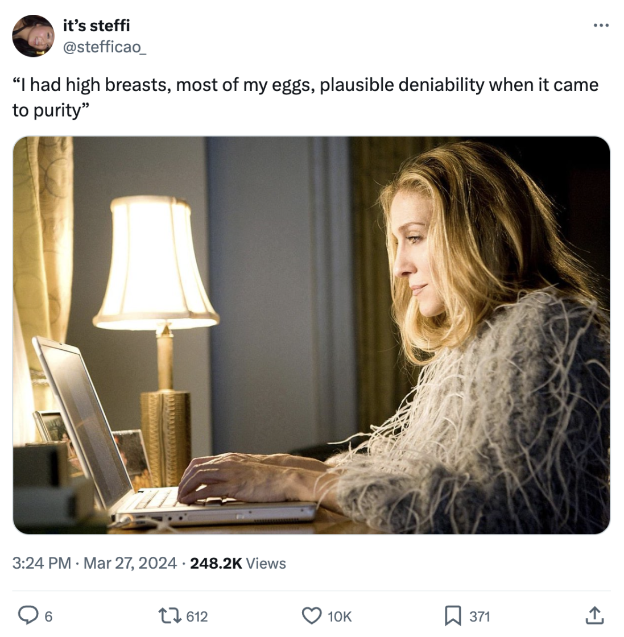Click the 10K likes count

[340, 617]
